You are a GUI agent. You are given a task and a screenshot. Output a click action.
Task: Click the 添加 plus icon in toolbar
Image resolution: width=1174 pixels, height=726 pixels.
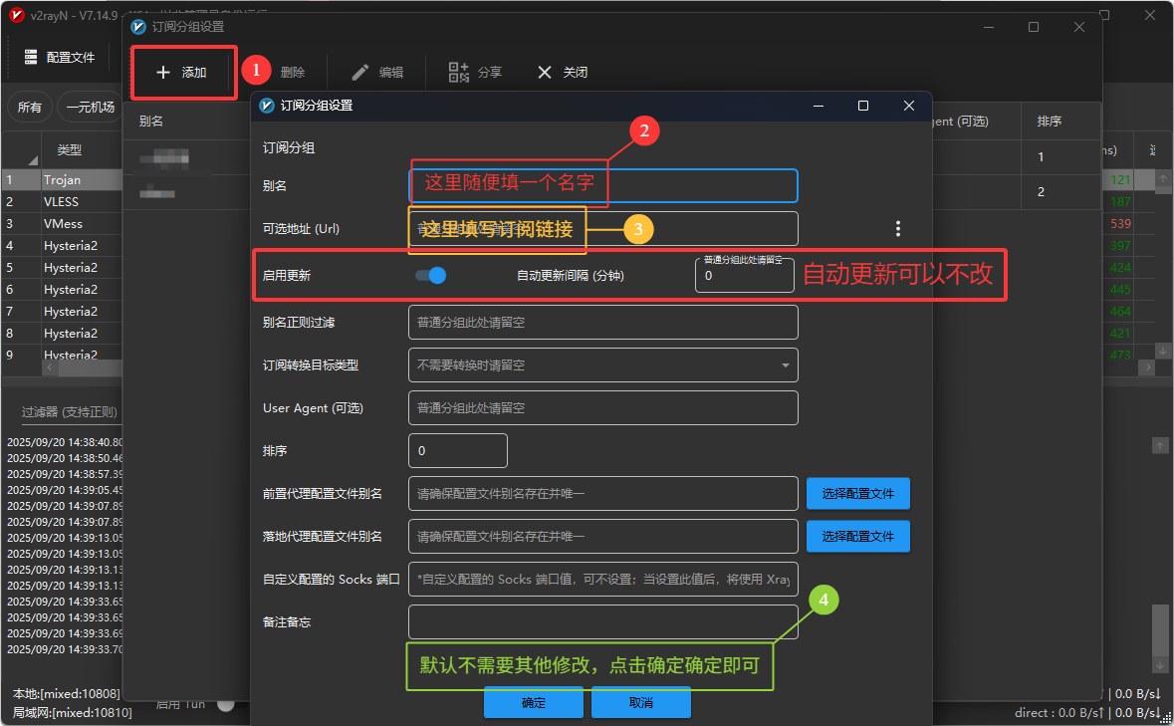click(163, 73)
